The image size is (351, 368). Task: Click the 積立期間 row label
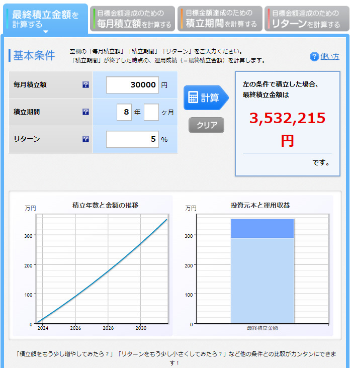[27, 112]
